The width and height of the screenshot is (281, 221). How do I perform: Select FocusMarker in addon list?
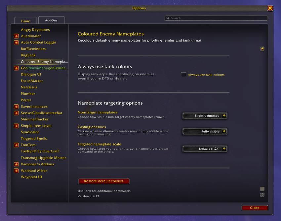pos(32,81)
